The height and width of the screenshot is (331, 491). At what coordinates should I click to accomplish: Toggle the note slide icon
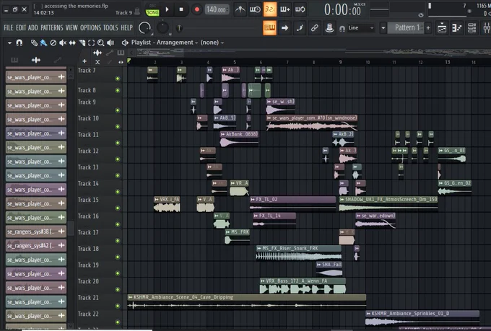(300, 28)
